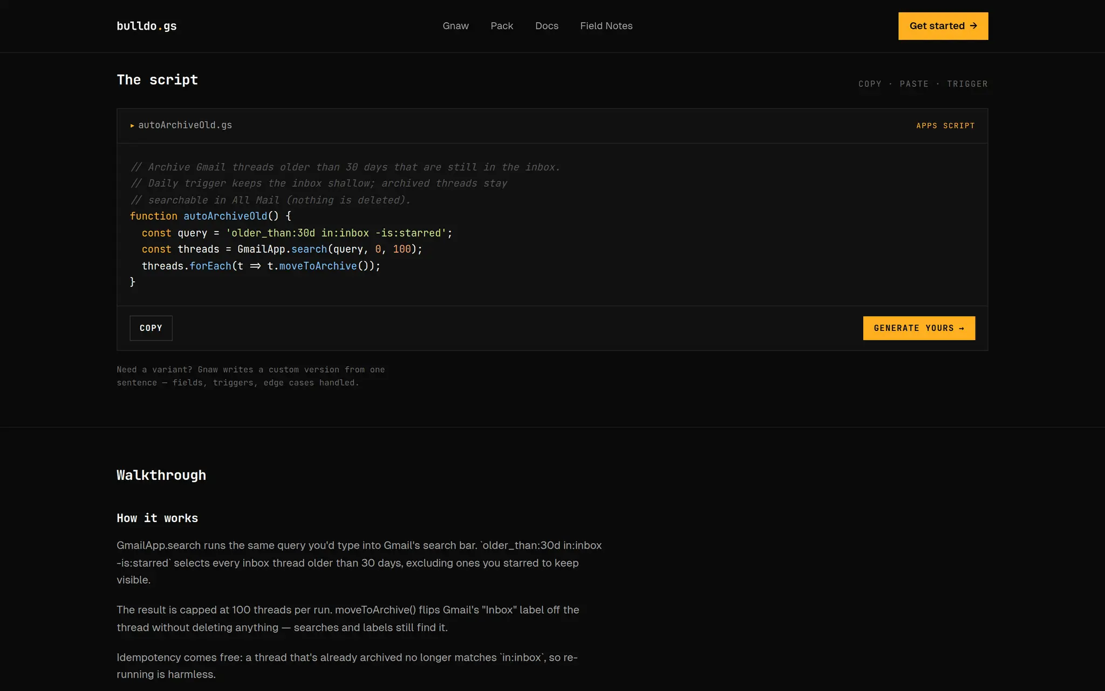1105x691 pixels.
Task: Go to the Pack nav item
Action: click(x=502, y=26)
